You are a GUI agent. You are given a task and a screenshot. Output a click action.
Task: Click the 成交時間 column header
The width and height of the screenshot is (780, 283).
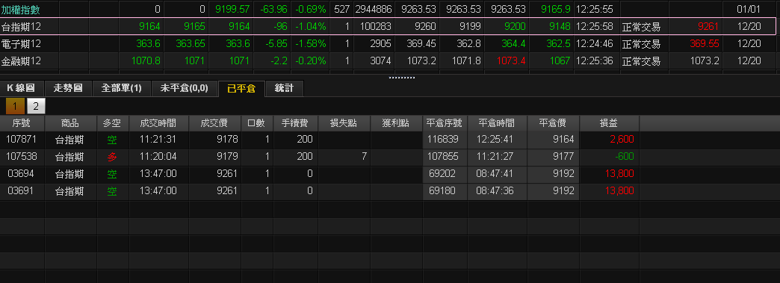tap(158, 123)
